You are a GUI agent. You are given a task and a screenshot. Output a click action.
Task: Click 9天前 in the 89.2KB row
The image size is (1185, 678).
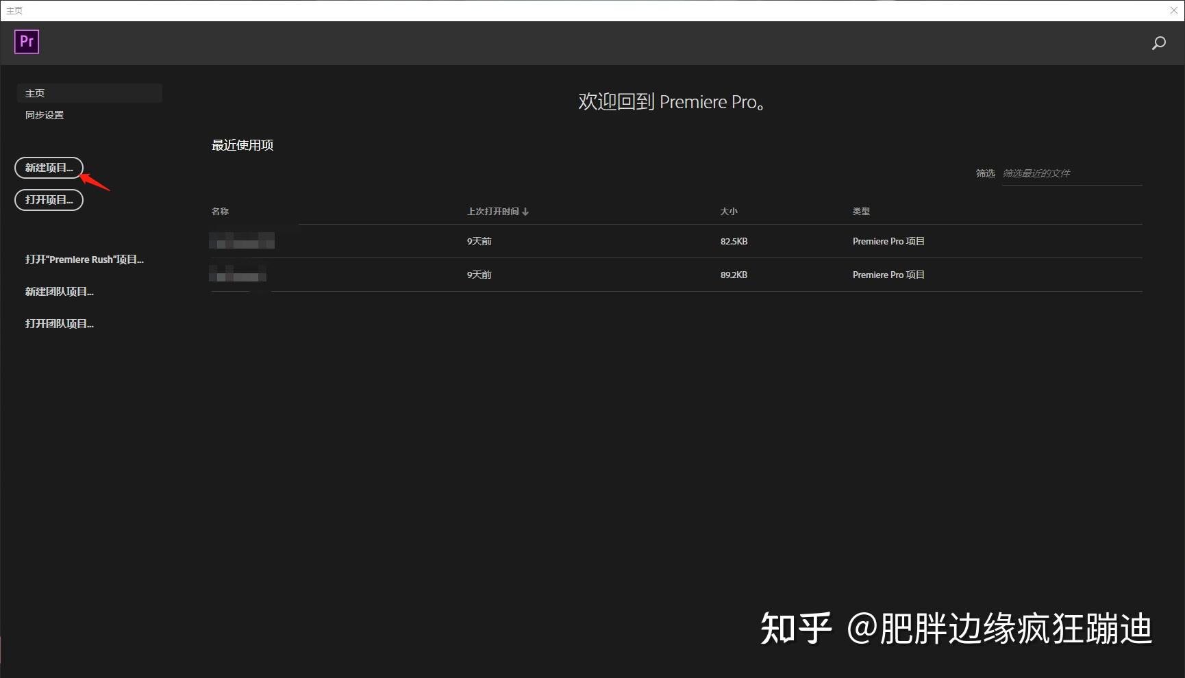point(479,275)
